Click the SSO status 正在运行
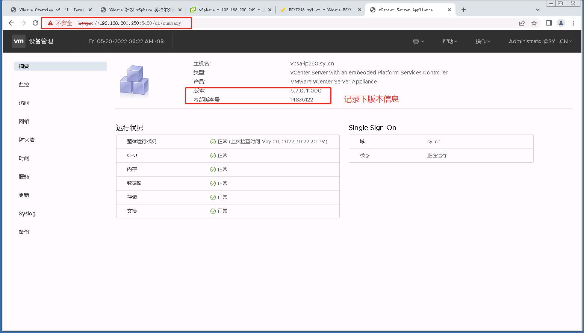This screenshot has height=333, width=584. click(x=437, y=156)
